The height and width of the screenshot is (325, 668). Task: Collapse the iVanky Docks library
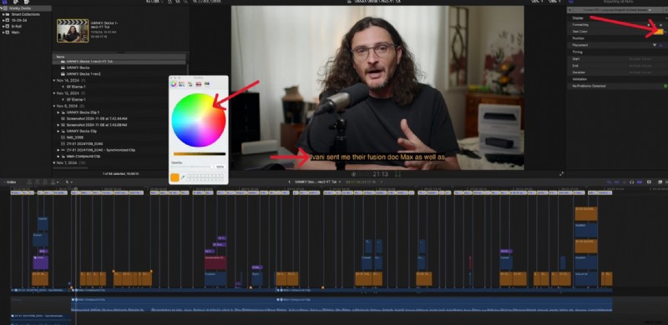coord(2,8)
